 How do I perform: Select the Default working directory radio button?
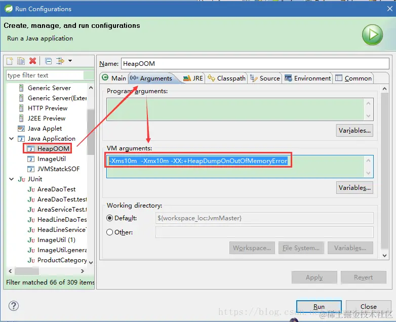(109, 218)
